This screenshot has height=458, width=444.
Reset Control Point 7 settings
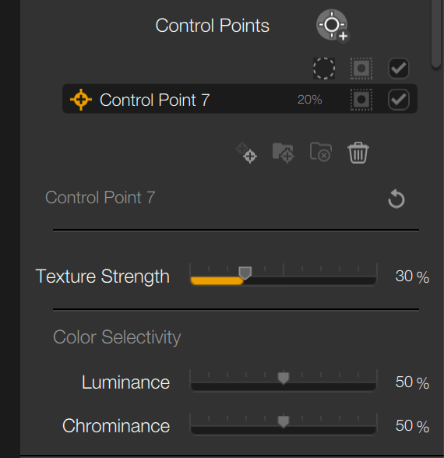(396, 199)
